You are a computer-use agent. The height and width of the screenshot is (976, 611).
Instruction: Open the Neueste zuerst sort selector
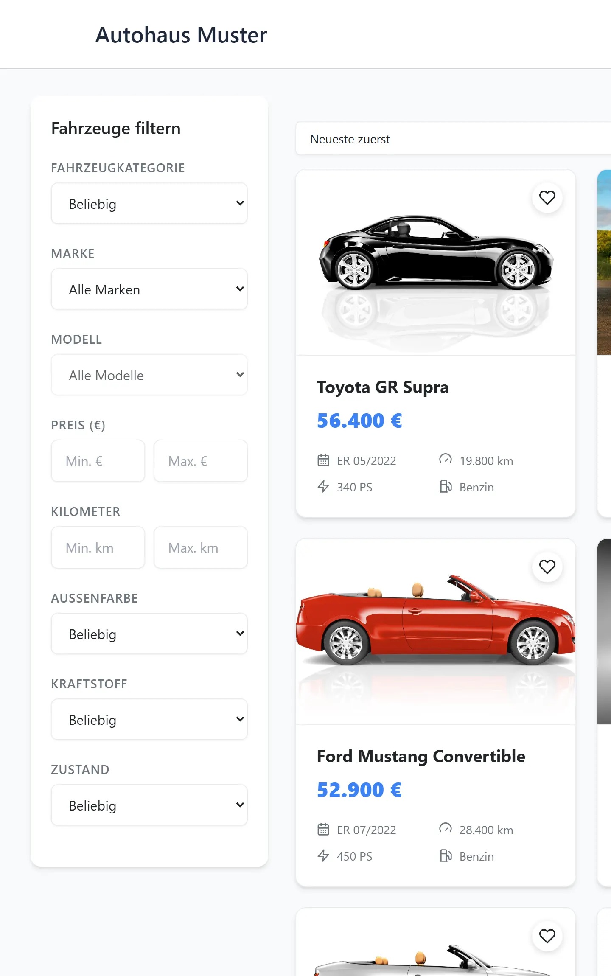click(453, 139)
